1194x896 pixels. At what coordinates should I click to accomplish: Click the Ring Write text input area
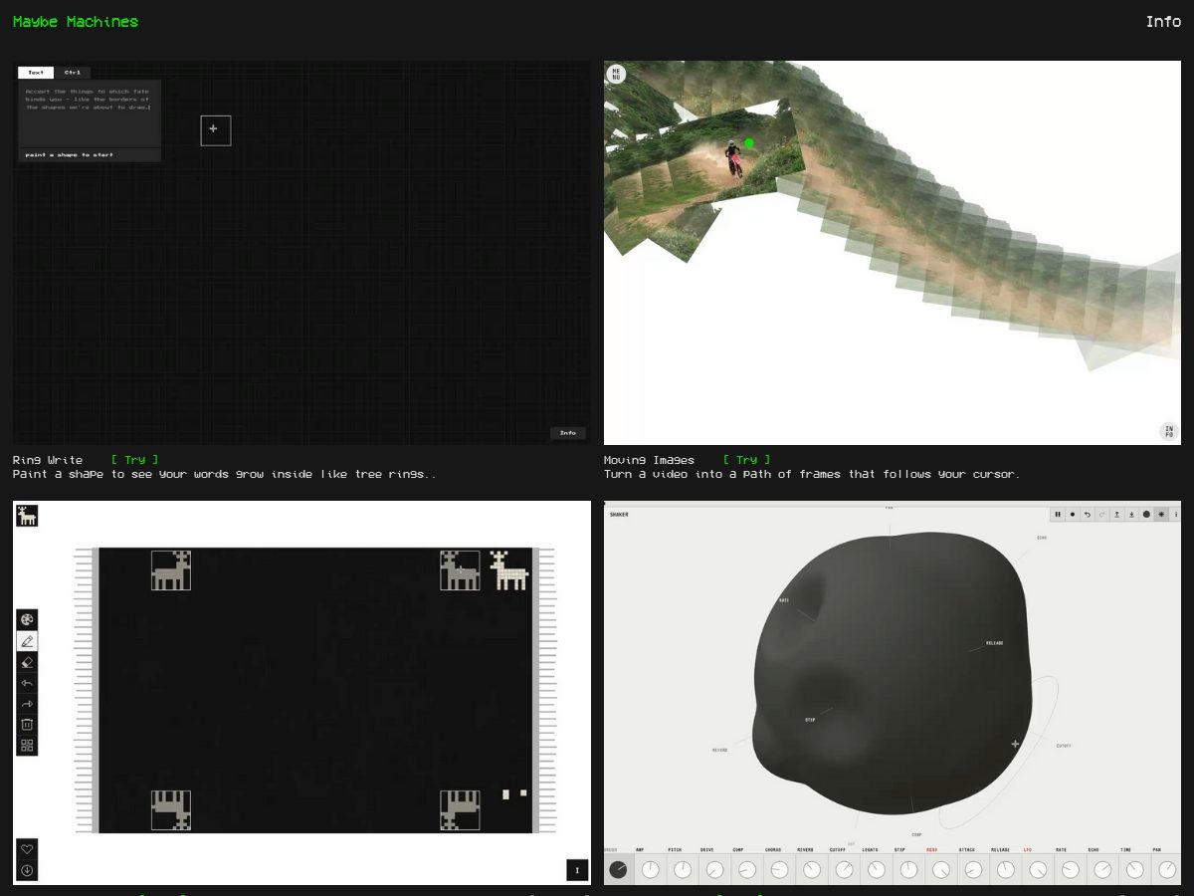tap(90, 113)
